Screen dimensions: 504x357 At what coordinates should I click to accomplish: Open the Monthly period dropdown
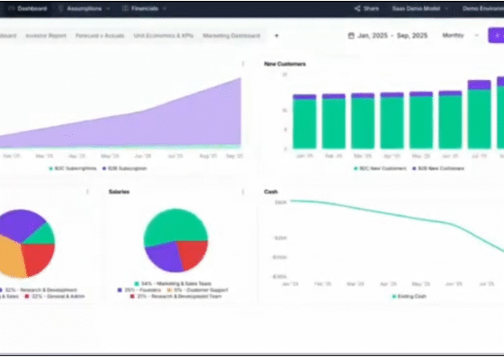coord(460,35)
